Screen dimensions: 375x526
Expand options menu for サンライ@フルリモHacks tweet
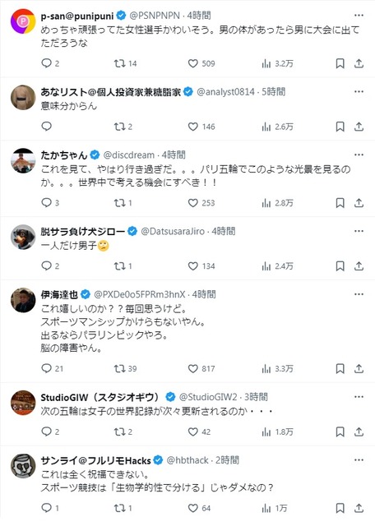(359, 460)
